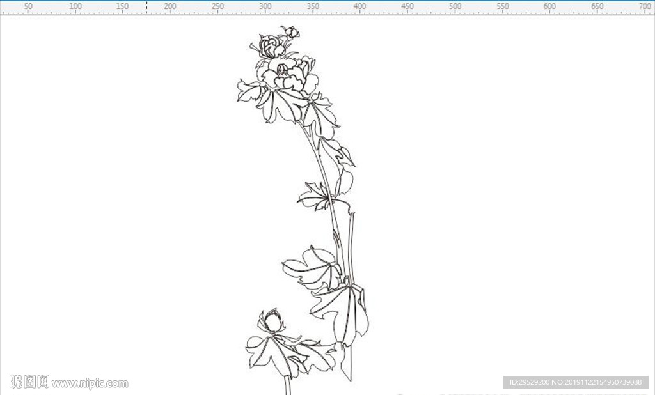This screenshot has height=395, width=655.
Task: Select the tiny bud at the stem's top
Action: [291, 32]
